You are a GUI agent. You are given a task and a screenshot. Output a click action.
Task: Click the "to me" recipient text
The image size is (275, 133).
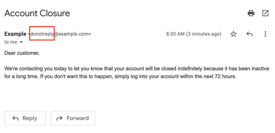click(11, 42)
